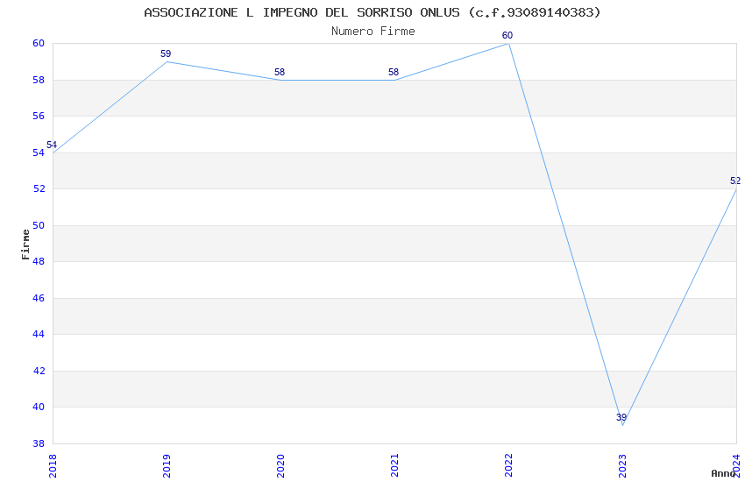Screen dimensions: 745x482
Task: Click the data label 39 at 2023
Action: 621,417
